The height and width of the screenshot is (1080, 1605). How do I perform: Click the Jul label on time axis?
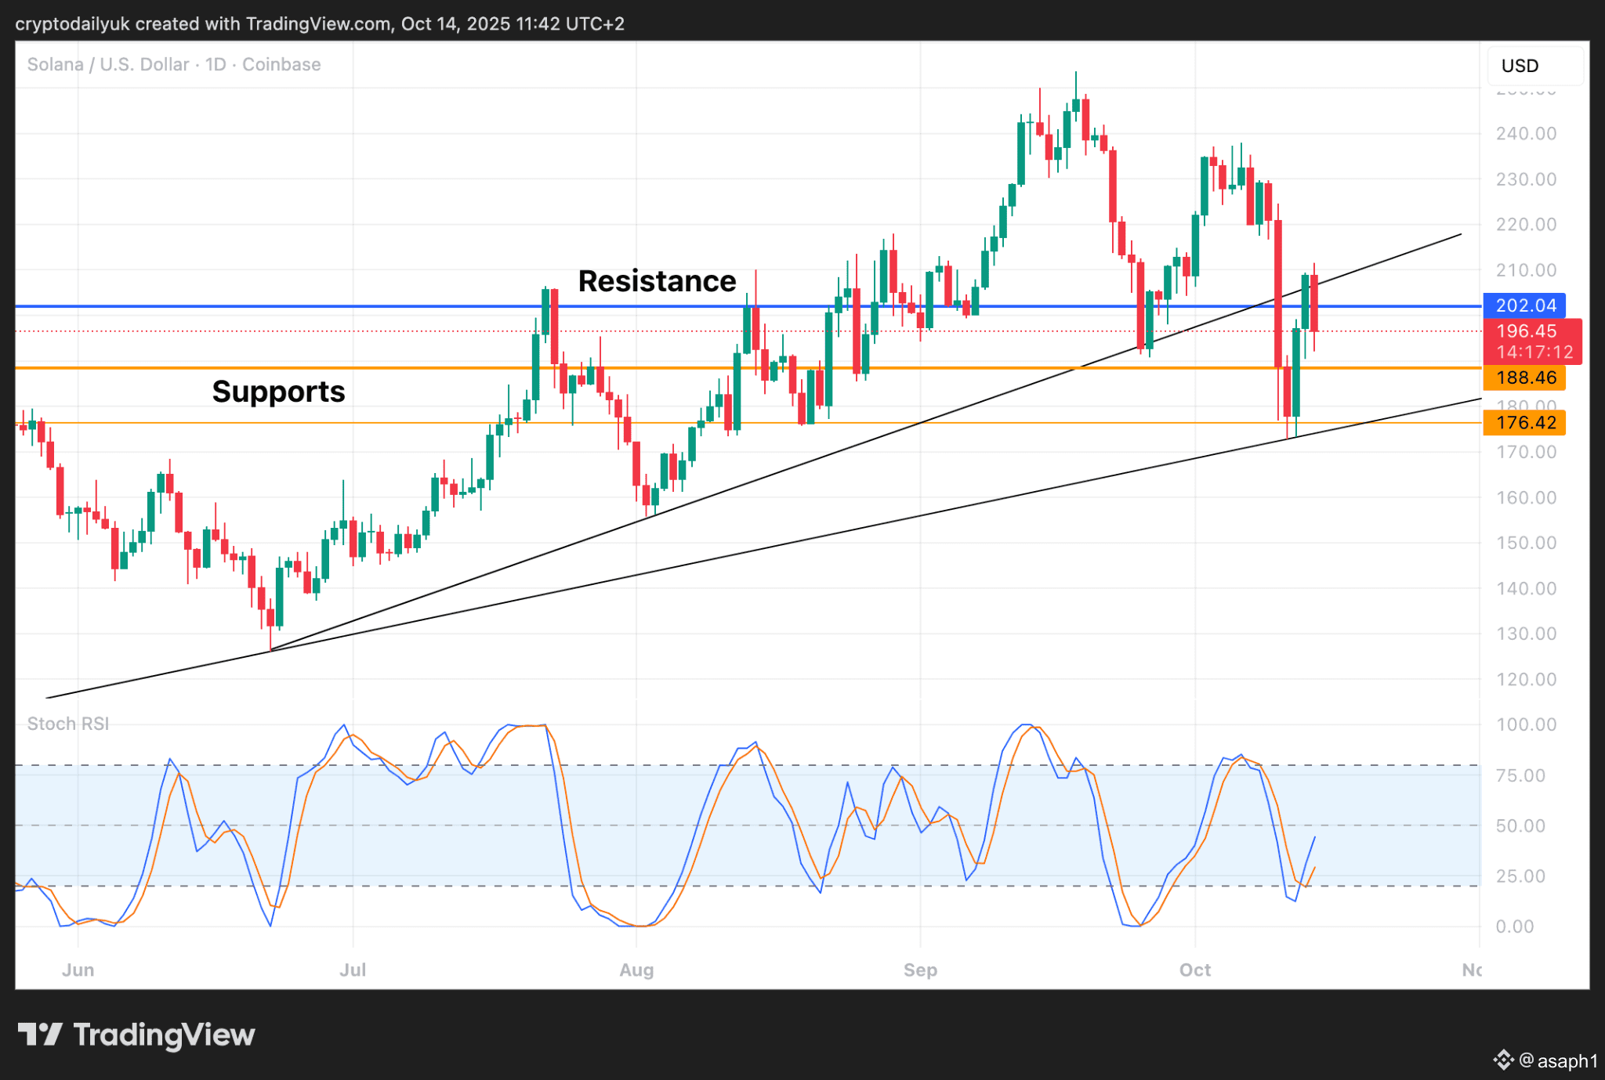point(353,970)
